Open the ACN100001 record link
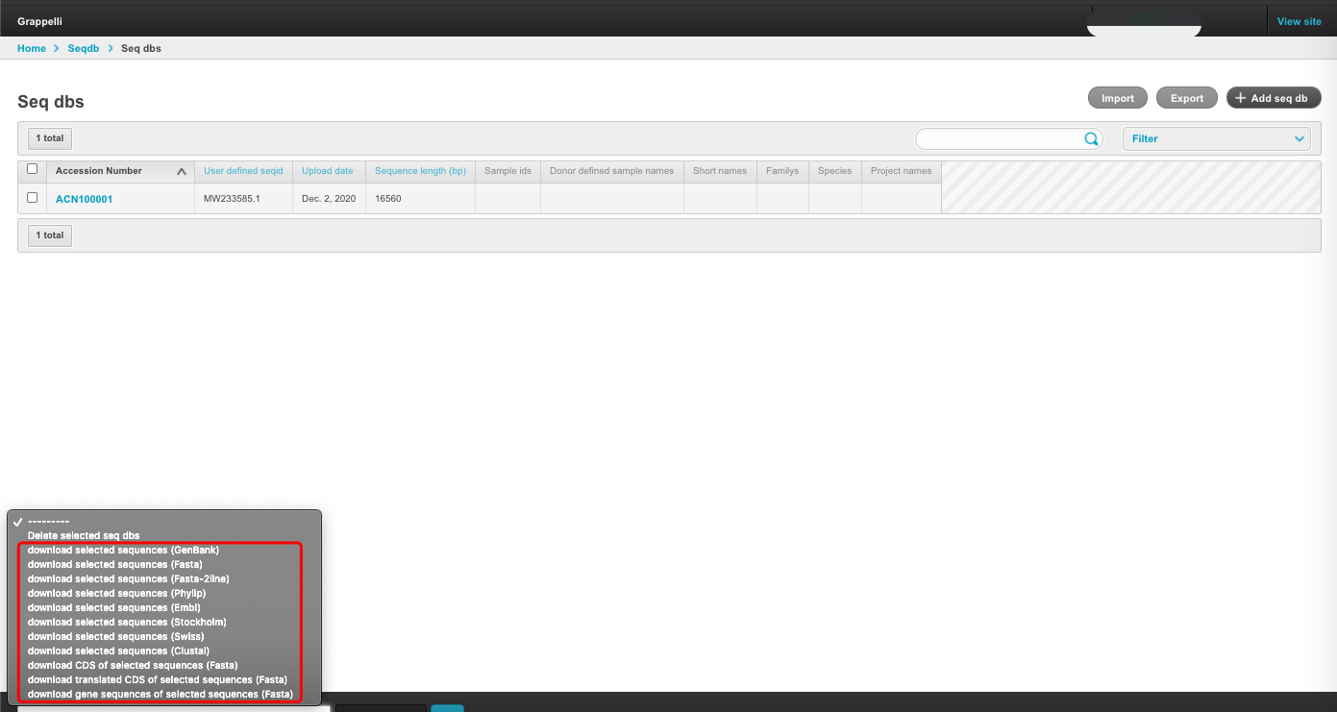 point(85,199)
